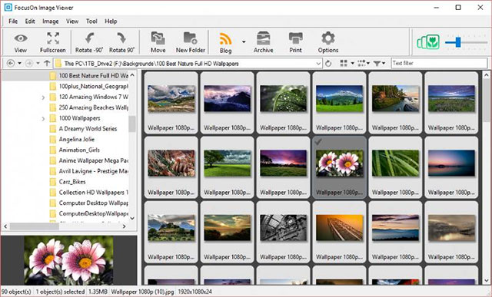The image size is (492, 297).
Task: Open the Blog RSS icon
Action: point(225,39)
